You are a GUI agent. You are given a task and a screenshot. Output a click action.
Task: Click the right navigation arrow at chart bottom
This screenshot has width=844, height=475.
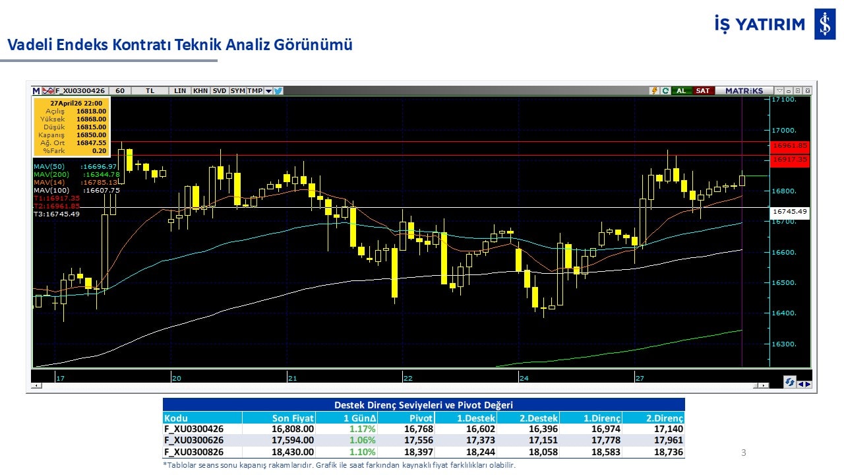(808, 383)
